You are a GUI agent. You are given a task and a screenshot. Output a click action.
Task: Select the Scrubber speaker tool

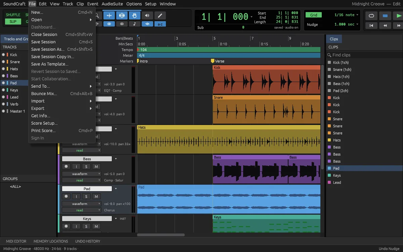[147, 15]
